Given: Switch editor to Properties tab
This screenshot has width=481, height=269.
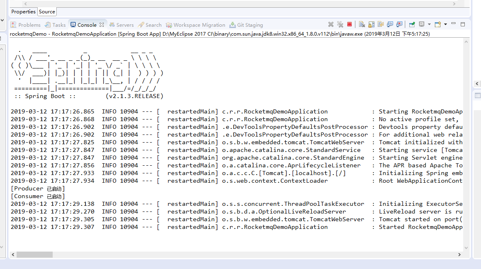Looking at the screenshot, I should click(x=24, y=12).
